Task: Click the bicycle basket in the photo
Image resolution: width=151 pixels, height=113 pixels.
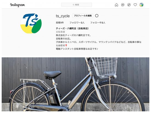Action: 105,68
